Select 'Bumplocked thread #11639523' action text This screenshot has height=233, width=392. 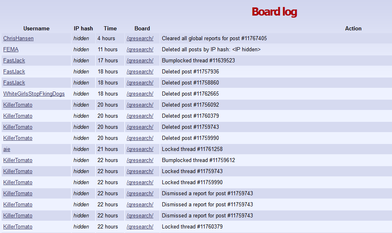[198, 60]
